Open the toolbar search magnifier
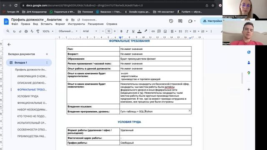This screenshot has height=150, width=267. click(8, 31)
